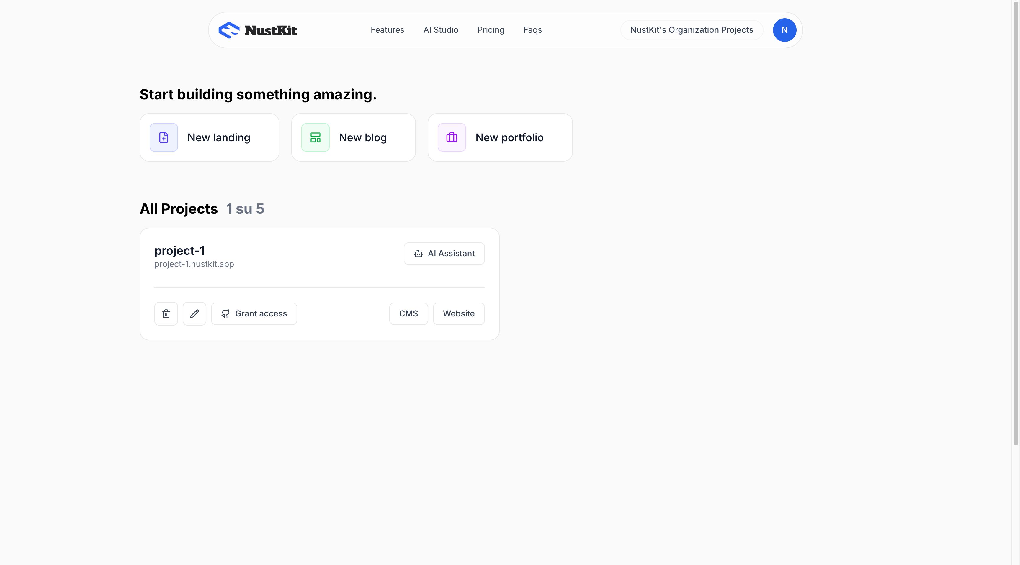Click the New blog layout icon
1020x565 pixels.
coord(315,137)
